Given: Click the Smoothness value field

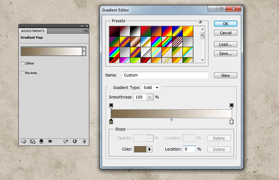Looking at the screenshot, I should point(140,97).
